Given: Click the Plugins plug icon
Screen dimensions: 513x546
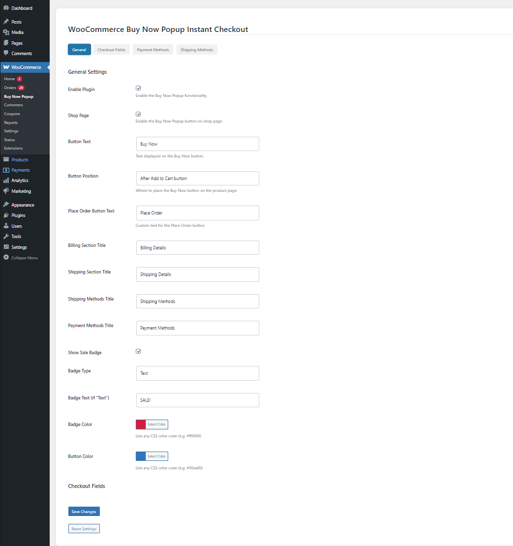Looking at the screenshot, I should click(6, 215).
